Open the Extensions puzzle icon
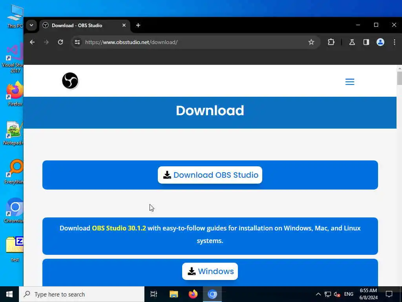402x302 pixels. coord(331,42)
